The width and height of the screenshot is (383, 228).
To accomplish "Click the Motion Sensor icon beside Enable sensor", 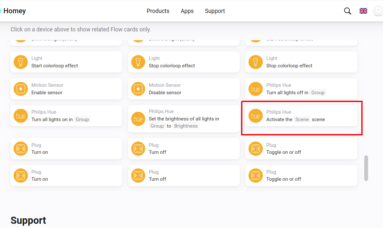I will click(x=20, y=89).
